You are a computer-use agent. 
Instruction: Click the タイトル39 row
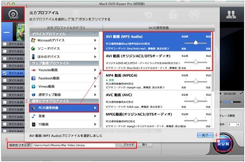[13, 109]
